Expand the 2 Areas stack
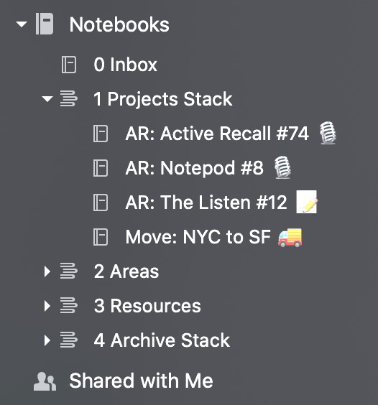 point(47,271)
